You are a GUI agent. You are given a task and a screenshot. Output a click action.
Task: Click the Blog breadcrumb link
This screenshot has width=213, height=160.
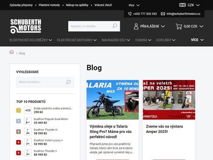coord(22,53)
